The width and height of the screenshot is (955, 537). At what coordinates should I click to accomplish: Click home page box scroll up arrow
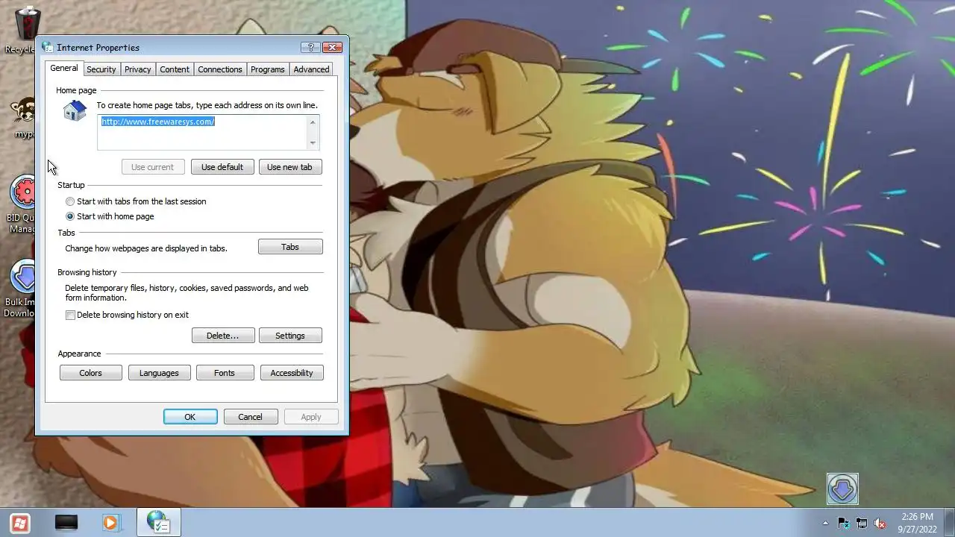coord(313,121)
